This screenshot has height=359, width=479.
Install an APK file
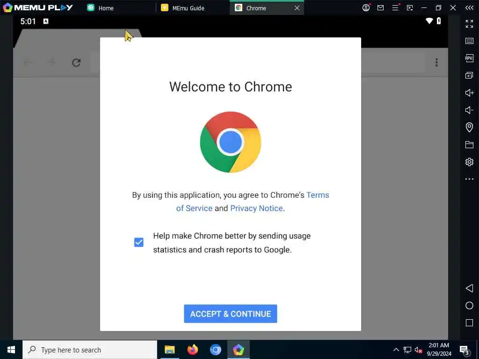469,58
